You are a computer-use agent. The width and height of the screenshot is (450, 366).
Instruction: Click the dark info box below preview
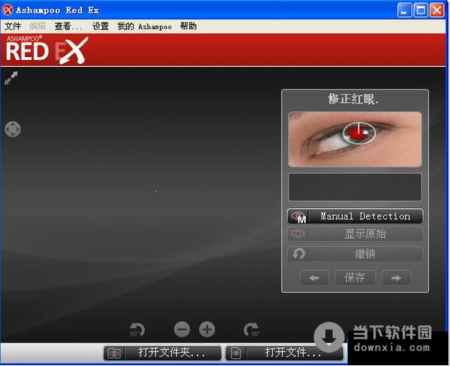[x=355, y=187]
